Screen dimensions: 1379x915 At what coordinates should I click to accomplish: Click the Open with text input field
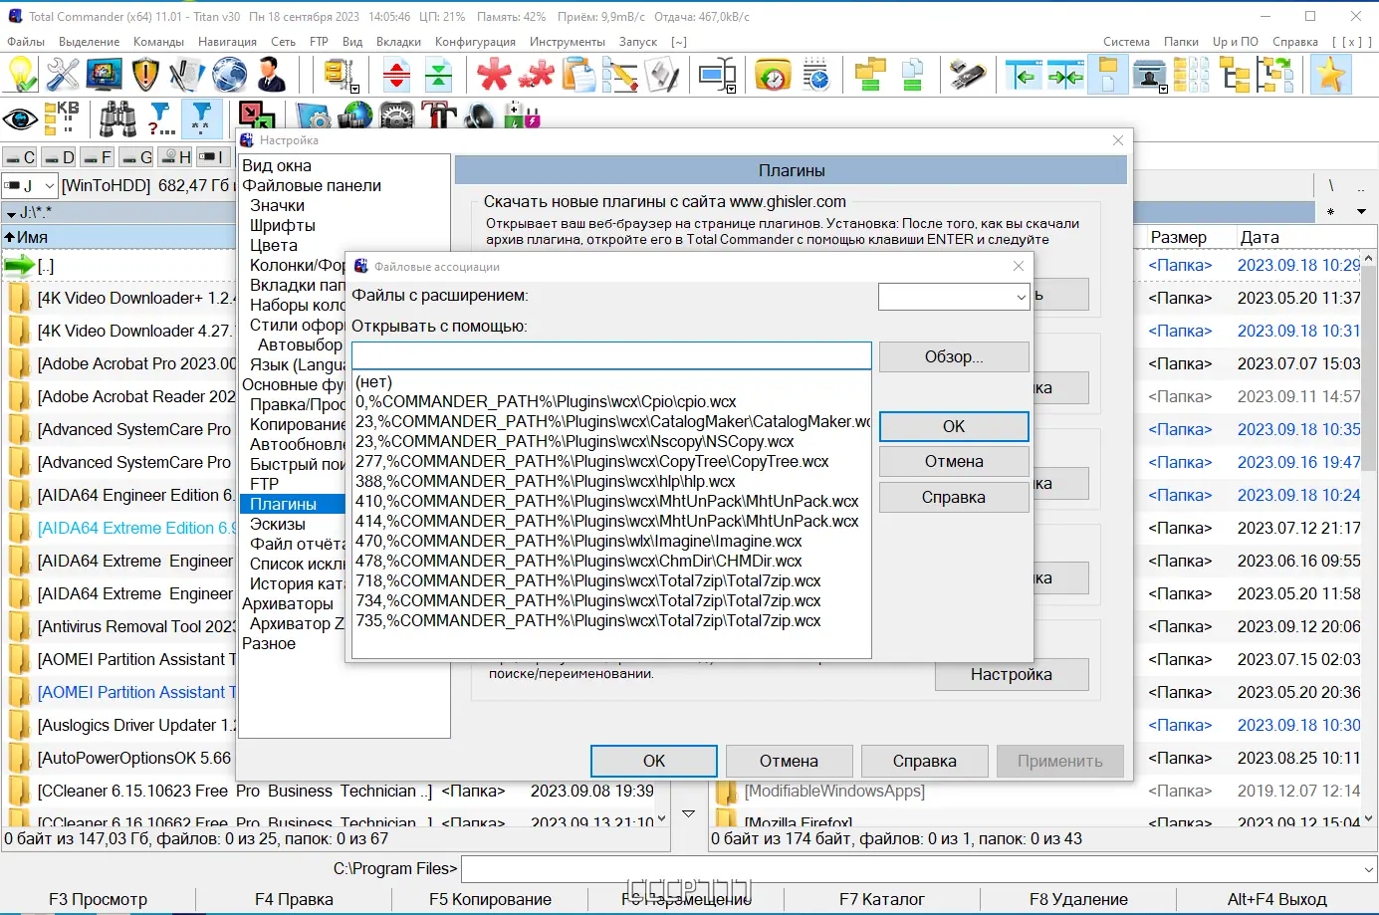click(611, 356)
